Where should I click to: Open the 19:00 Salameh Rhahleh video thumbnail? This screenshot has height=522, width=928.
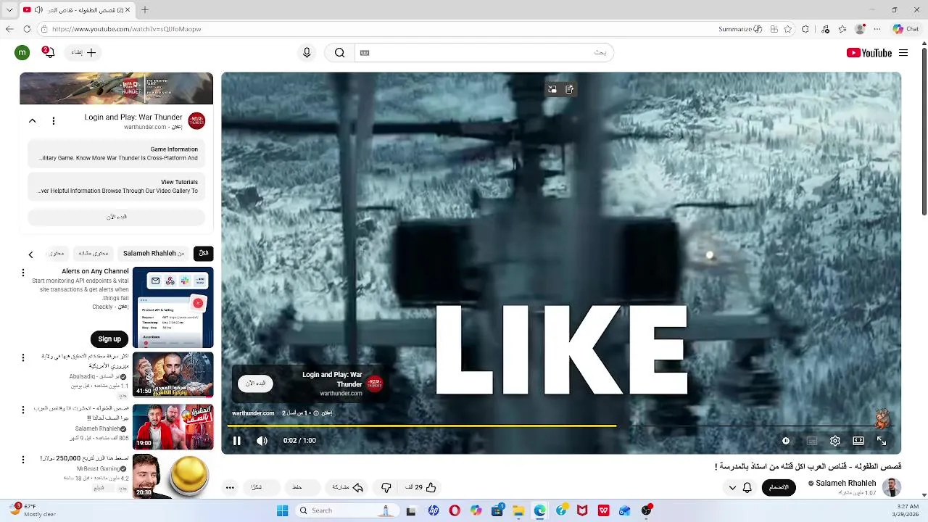(x=173, y=427)
